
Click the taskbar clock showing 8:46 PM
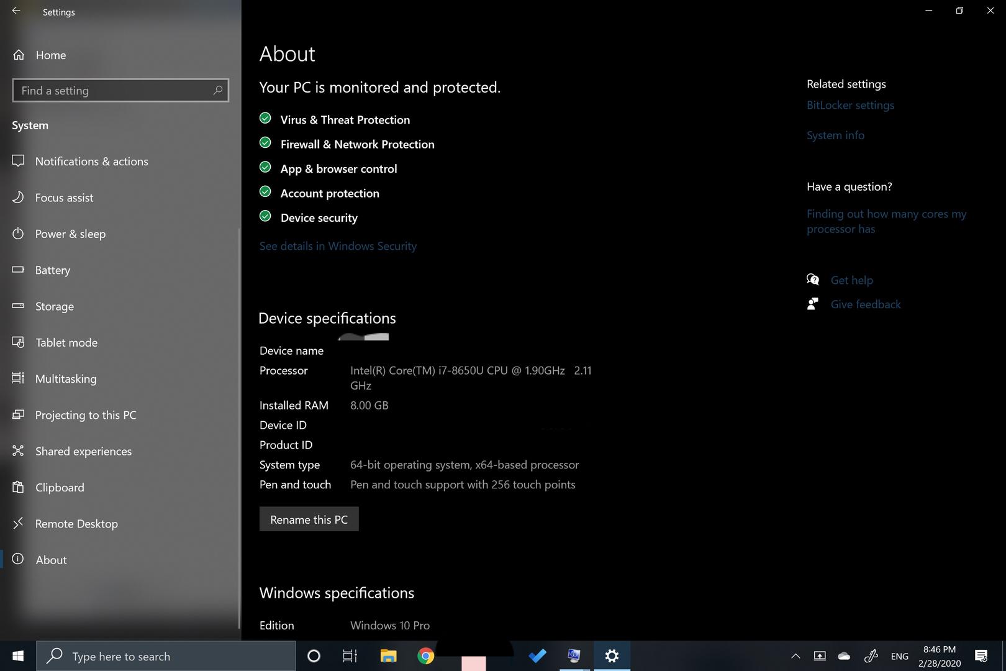940,656
